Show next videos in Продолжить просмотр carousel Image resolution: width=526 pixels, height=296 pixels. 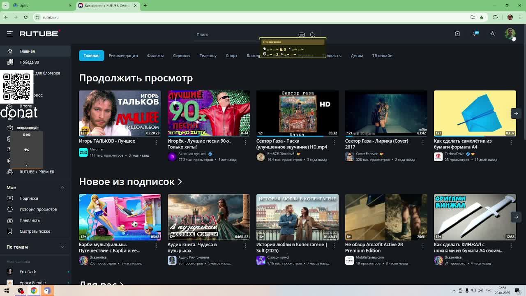click(x=516, y=113)
